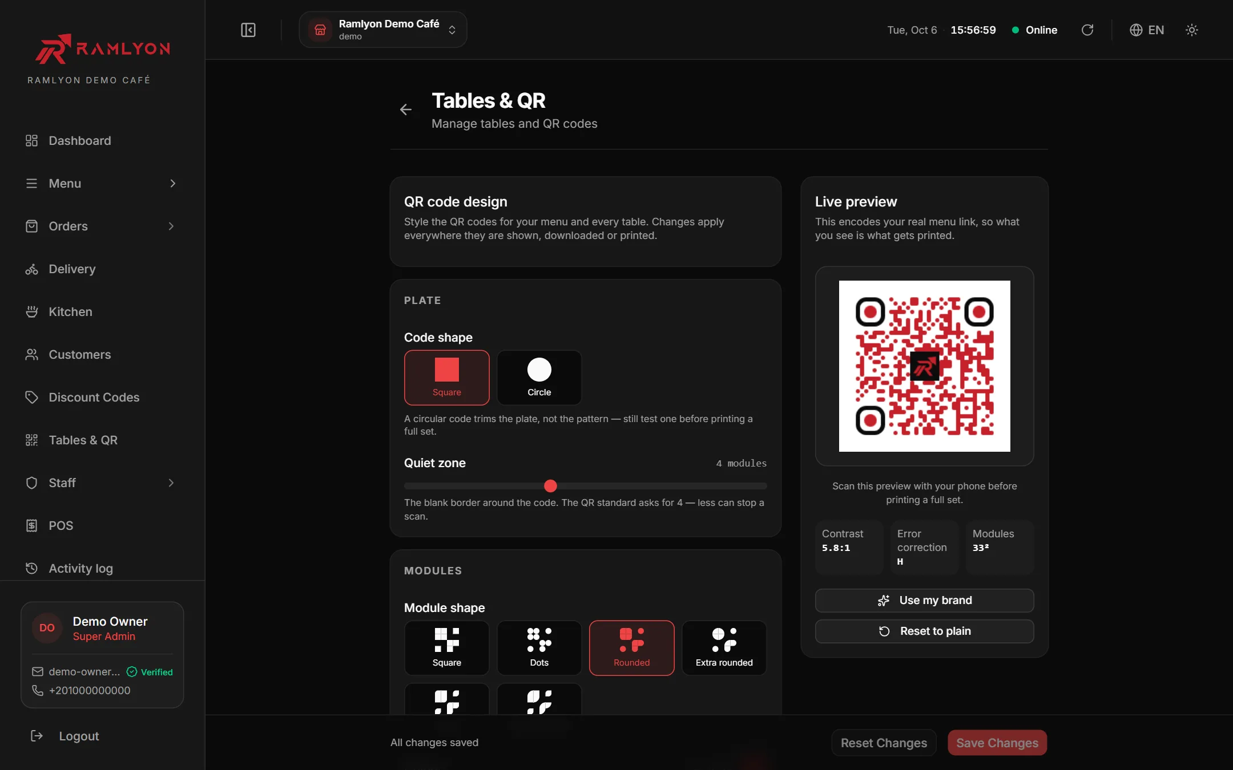Click the POS receipt icon
This screenshot has height=770, width=1233.
point(31,525)
